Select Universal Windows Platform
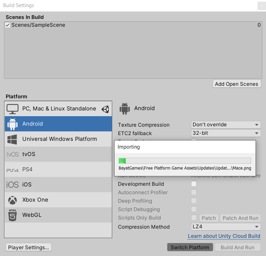 [x=58, y=139]
